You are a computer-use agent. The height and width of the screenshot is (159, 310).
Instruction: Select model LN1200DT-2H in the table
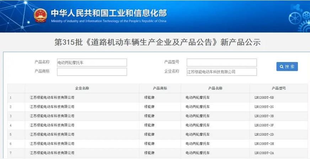264,144
